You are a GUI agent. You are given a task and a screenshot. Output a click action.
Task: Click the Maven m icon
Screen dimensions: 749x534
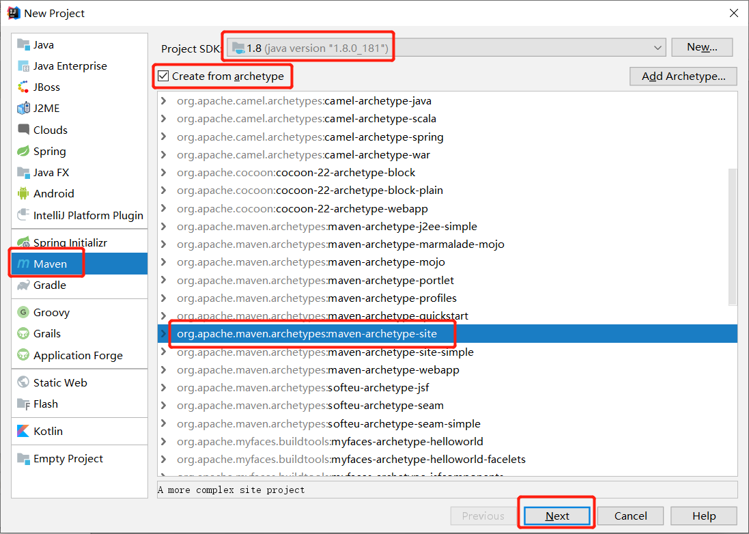tap(23, 264)
